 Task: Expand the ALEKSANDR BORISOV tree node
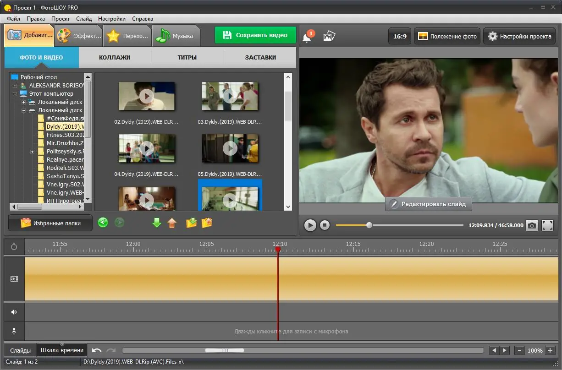15,86
